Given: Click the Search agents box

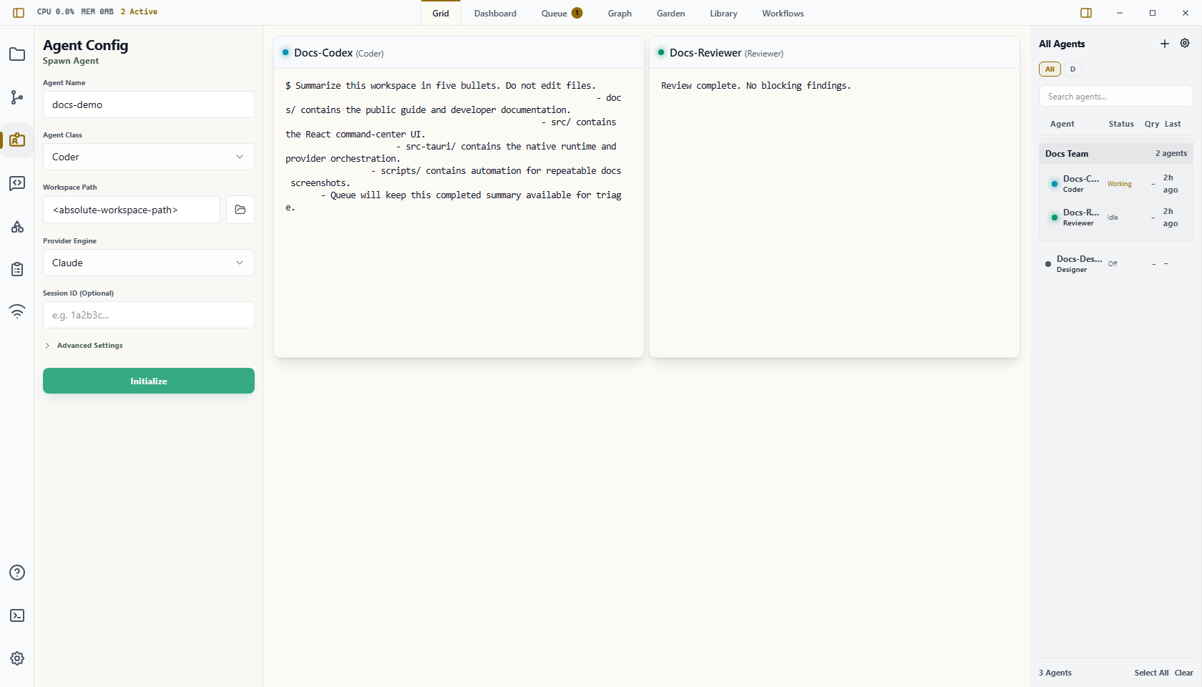Looking at the screenshot, I should click(1115, 96).
